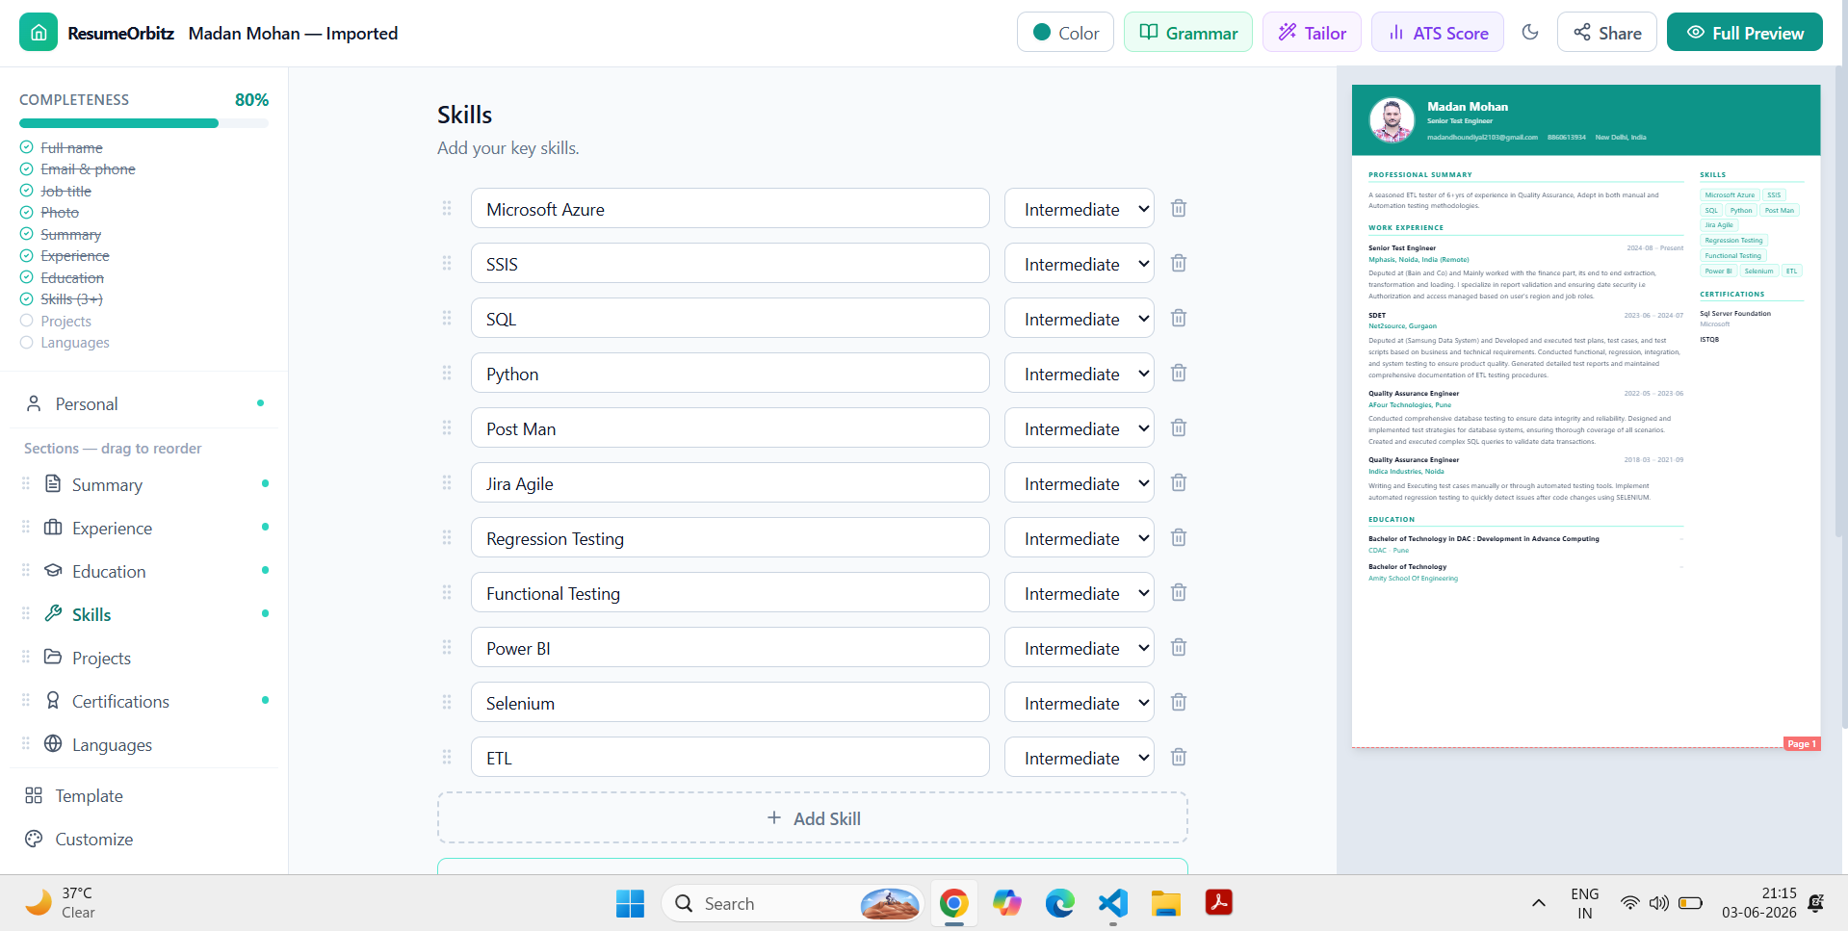
Task: Open the Projects section
Action: point(143,658)
